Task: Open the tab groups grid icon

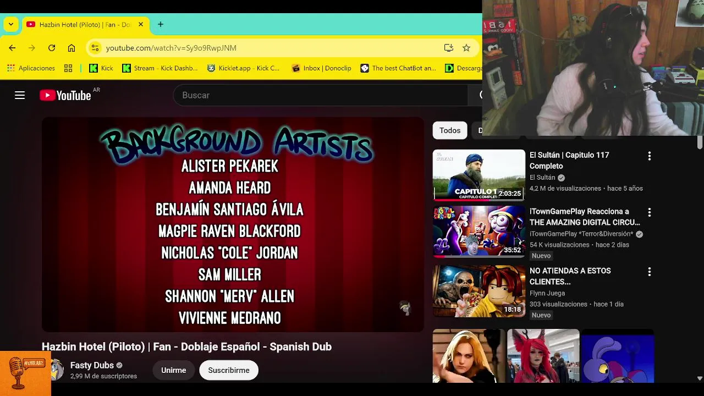Action: (68, 68)
